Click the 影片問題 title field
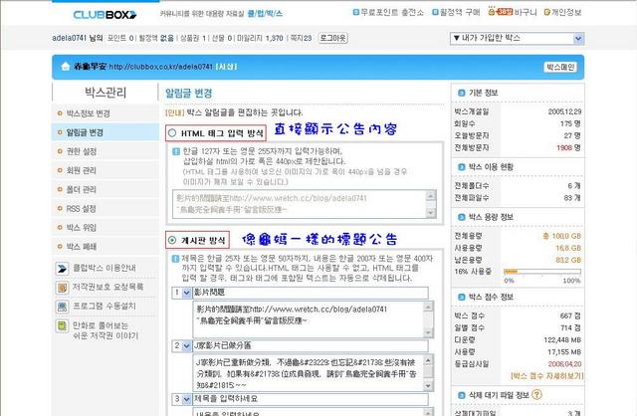 tap(311, 293)
